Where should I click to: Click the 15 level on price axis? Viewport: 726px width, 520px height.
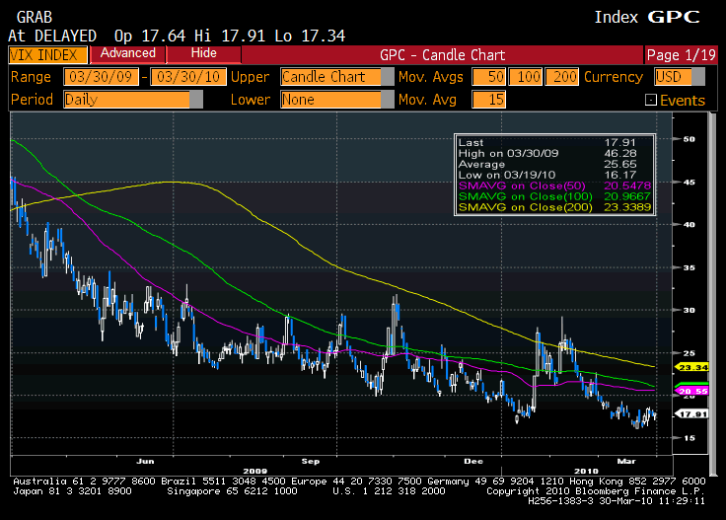pos(689,438)
